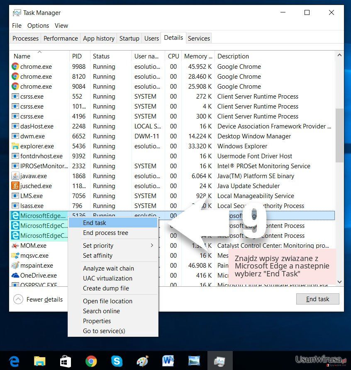351x370 pixels.
Task: Click the jusched.exe Java updater icon
Action: coord(15,186)
